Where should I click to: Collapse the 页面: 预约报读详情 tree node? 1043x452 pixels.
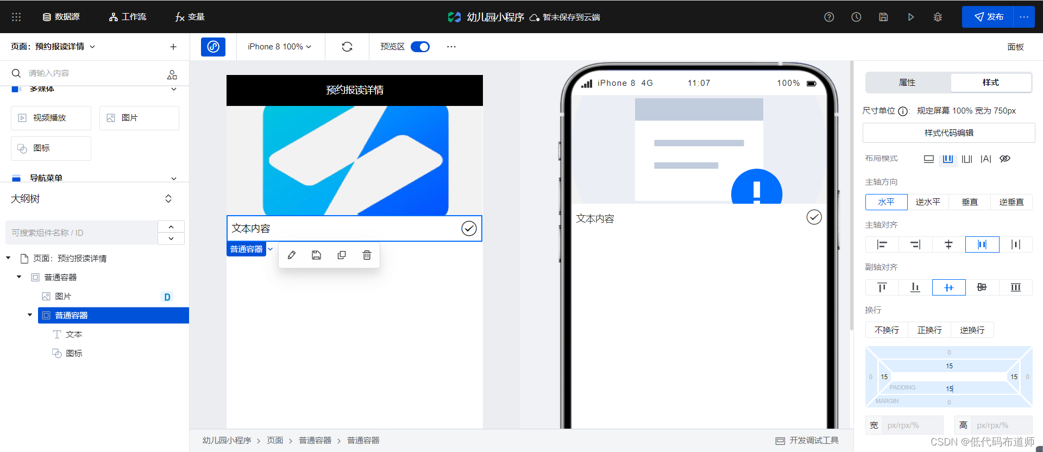coord(8,258)
